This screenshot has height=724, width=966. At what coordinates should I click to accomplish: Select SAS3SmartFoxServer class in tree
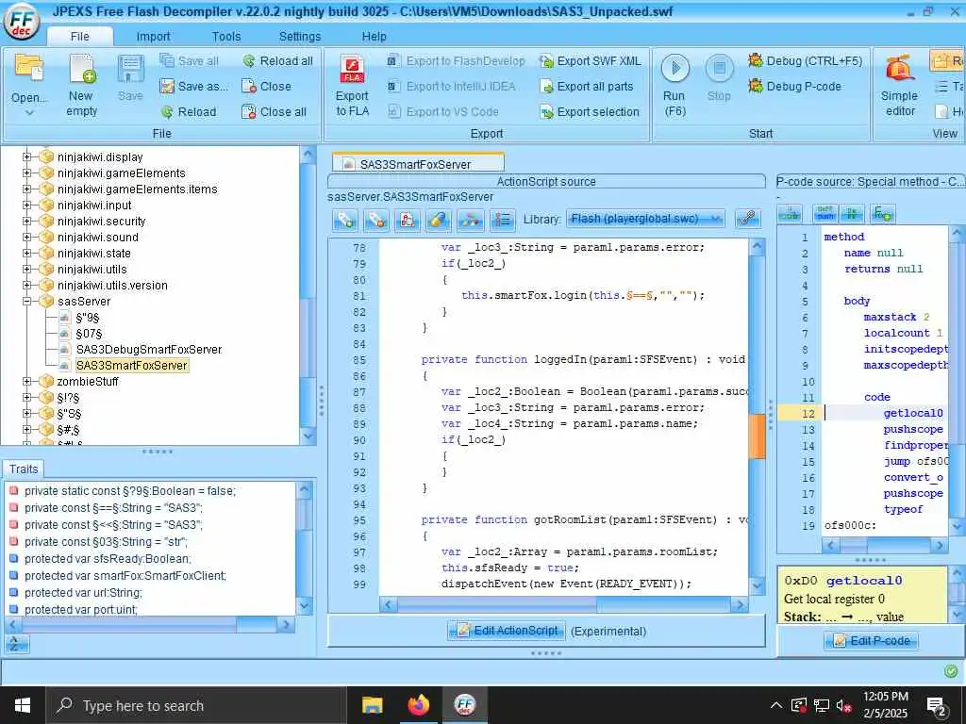tap(132, 366)
